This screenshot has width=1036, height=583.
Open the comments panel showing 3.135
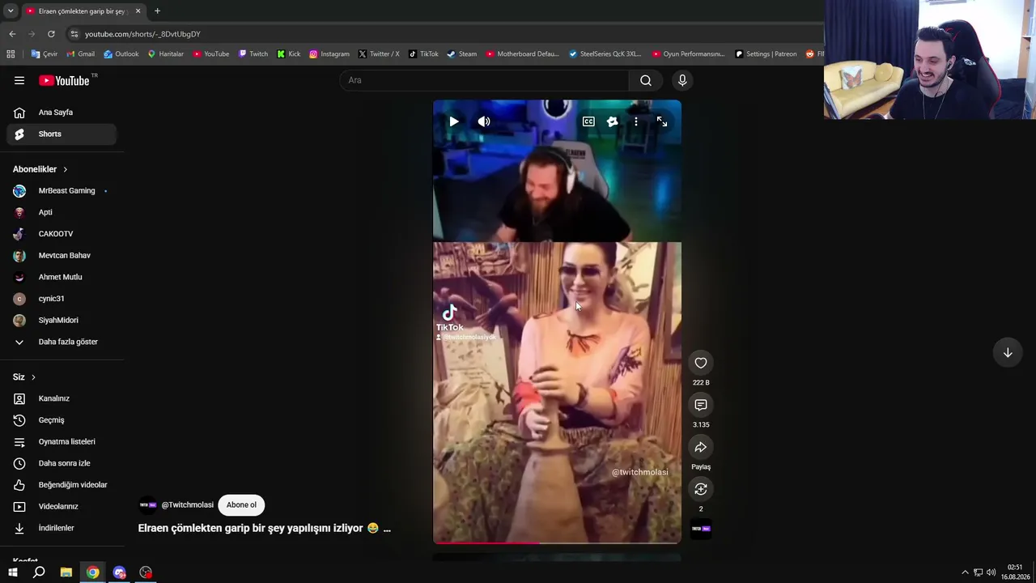point(701,405)
